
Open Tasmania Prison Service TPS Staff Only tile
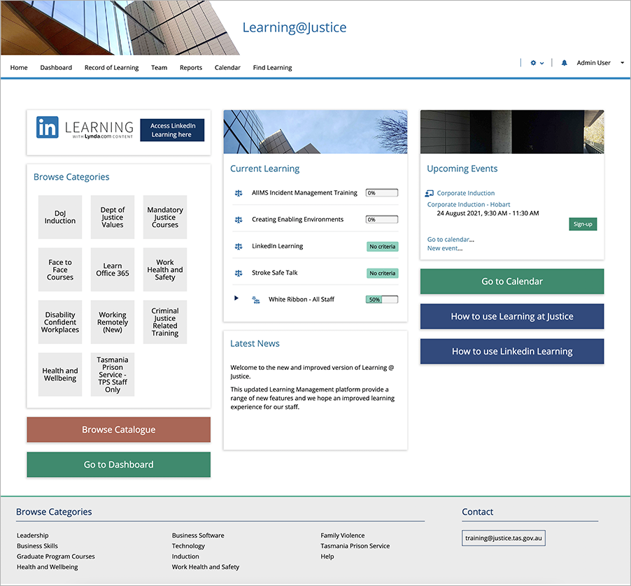pyautogui.click(x=112, y=374)
